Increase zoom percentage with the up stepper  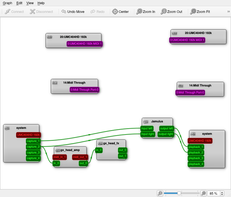[x=222, y=192]
